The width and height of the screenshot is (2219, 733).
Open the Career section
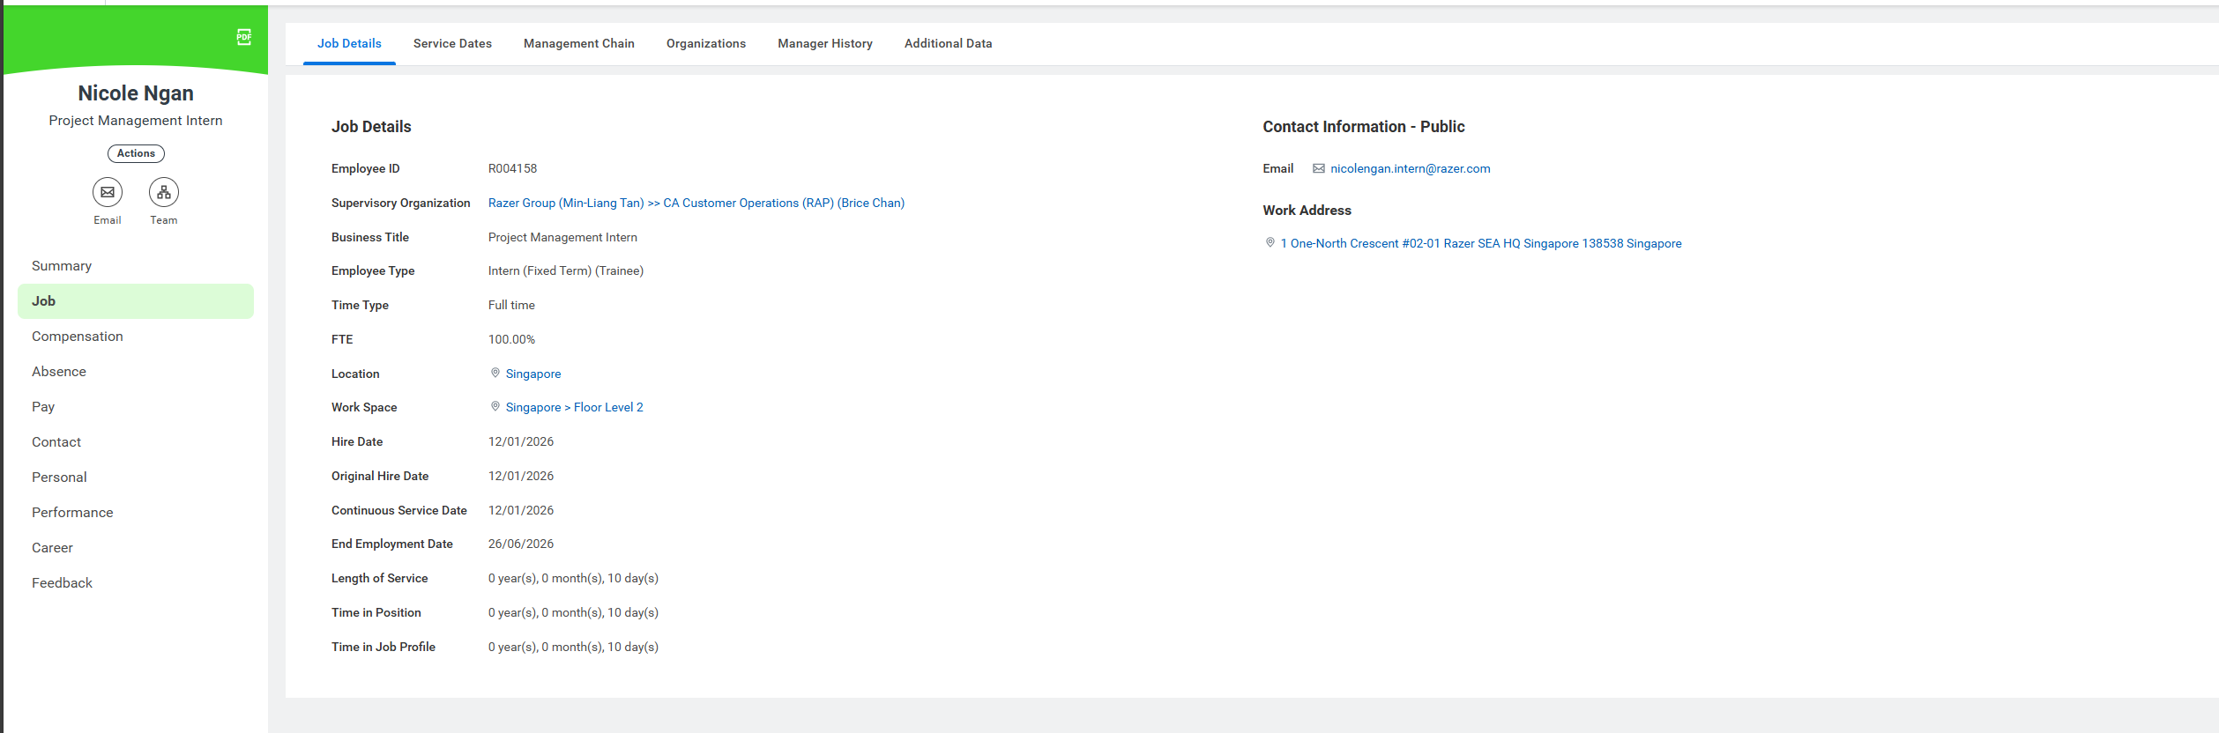pyautogui.click(x=136, y=548)
